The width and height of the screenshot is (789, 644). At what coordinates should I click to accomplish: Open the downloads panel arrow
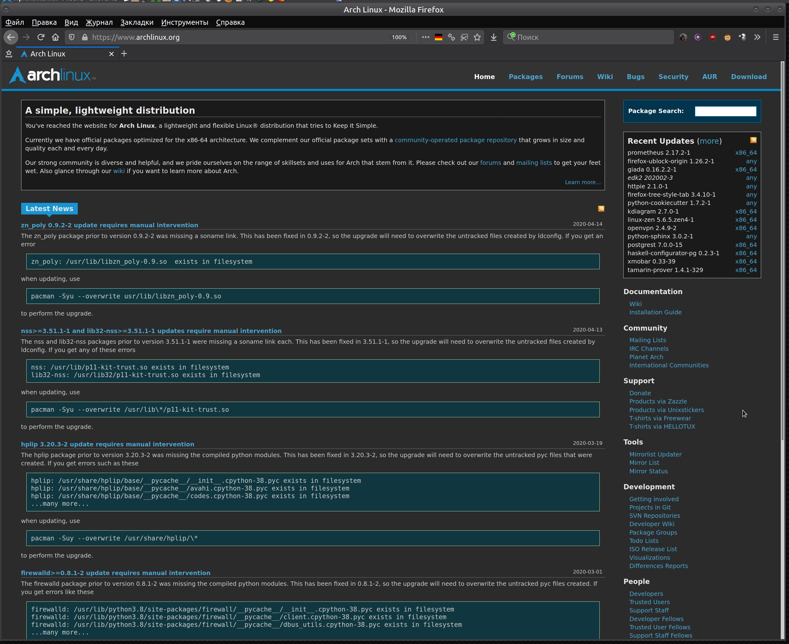494,37
